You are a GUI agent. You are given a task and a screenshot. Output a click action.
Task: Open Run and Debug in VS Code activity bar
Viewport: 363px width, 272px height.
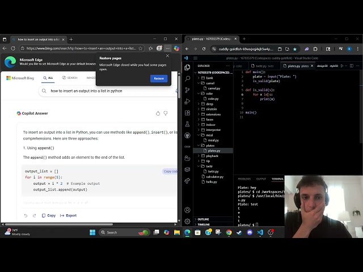(x=187, y=101)
